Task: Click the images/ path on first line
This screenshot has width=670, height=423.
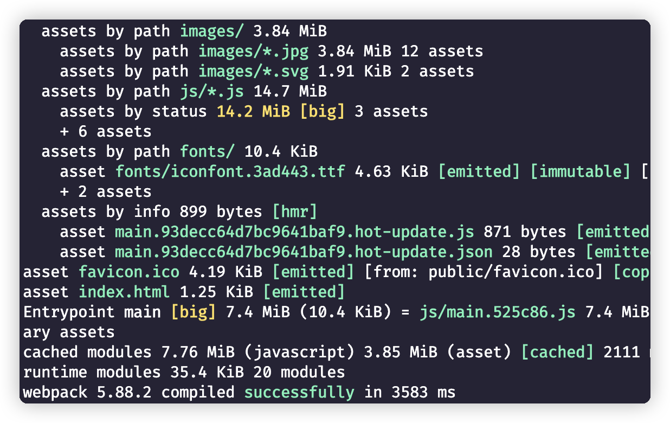Action: 212,31
